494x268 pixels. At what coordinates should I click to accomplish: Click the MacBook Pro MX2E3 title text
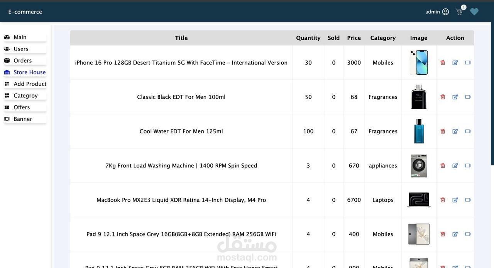[181, 200]
